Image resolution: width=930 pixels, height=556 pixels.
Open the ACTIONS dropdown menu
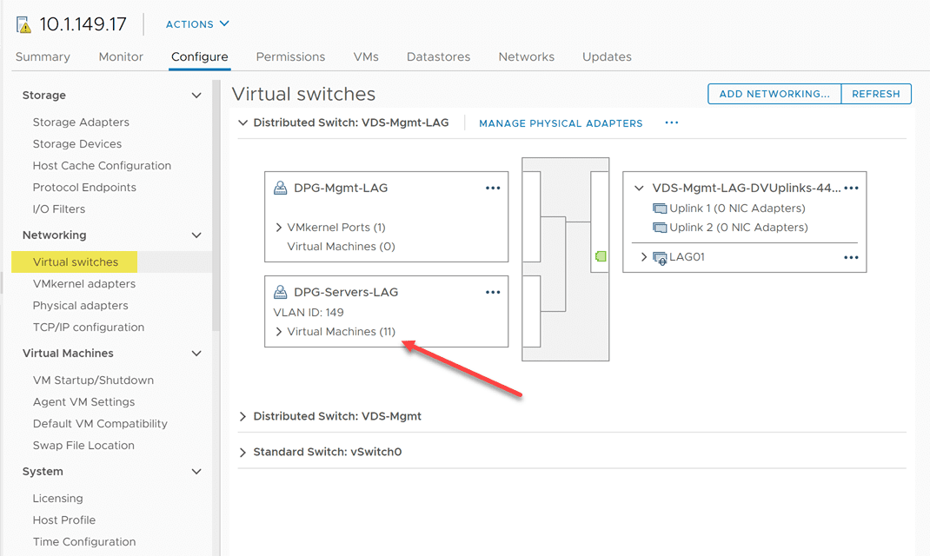click(x=197, y=24)
